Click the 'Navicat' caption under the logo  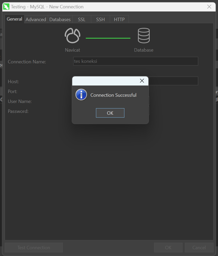coord(72,50)
